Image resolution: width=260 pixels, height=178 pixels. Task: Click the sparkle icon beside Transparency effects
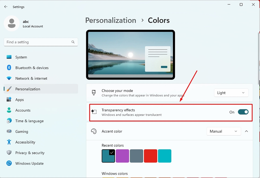point(94,112)
